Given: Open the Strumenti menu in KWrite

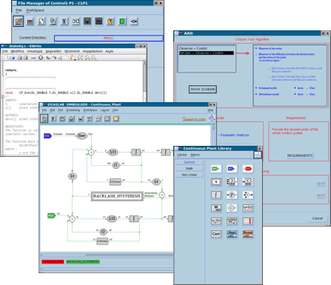Looking at the screenshot, I should pos(72,51).
